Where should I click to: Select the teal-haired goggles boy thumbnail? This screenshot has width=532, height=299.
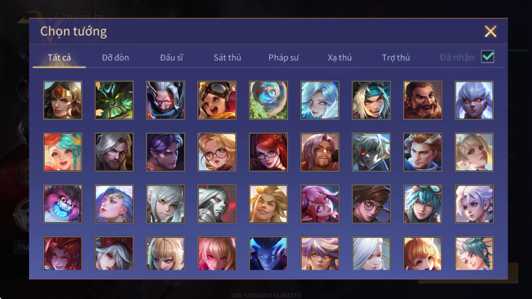click(x=422, y=204)
